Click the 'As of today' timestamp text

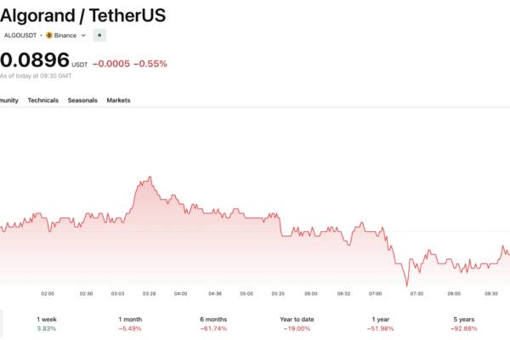[x=35, y=76]
